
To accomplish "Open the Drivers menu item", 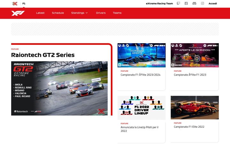I will tap(101, 13).
